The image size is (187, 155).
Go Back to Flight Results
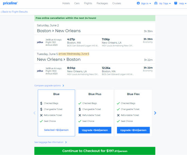click(x=14, y=12)
